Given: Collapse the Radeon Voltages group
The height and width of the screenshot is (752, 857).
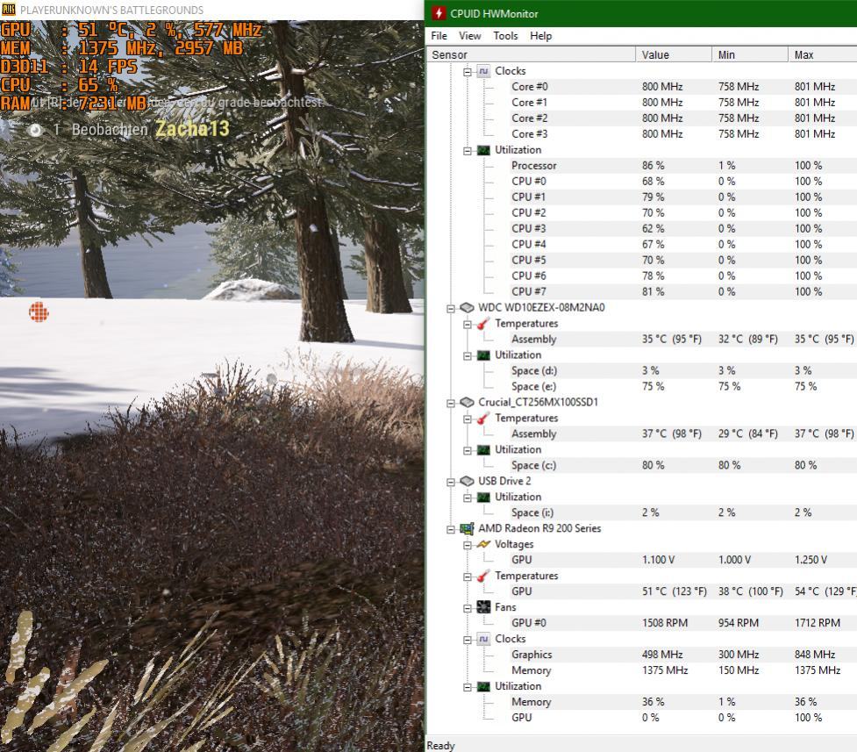Looking at the screenshot, I should click(468, 545).
